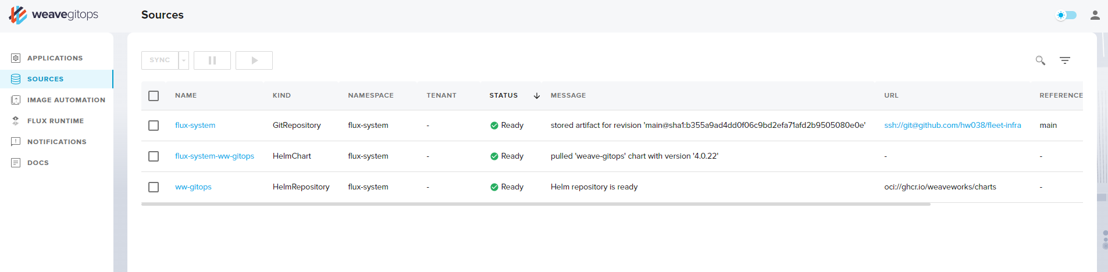Click the resume play button
Viewport: 1108px width, 272px height.
coord(254,60)
